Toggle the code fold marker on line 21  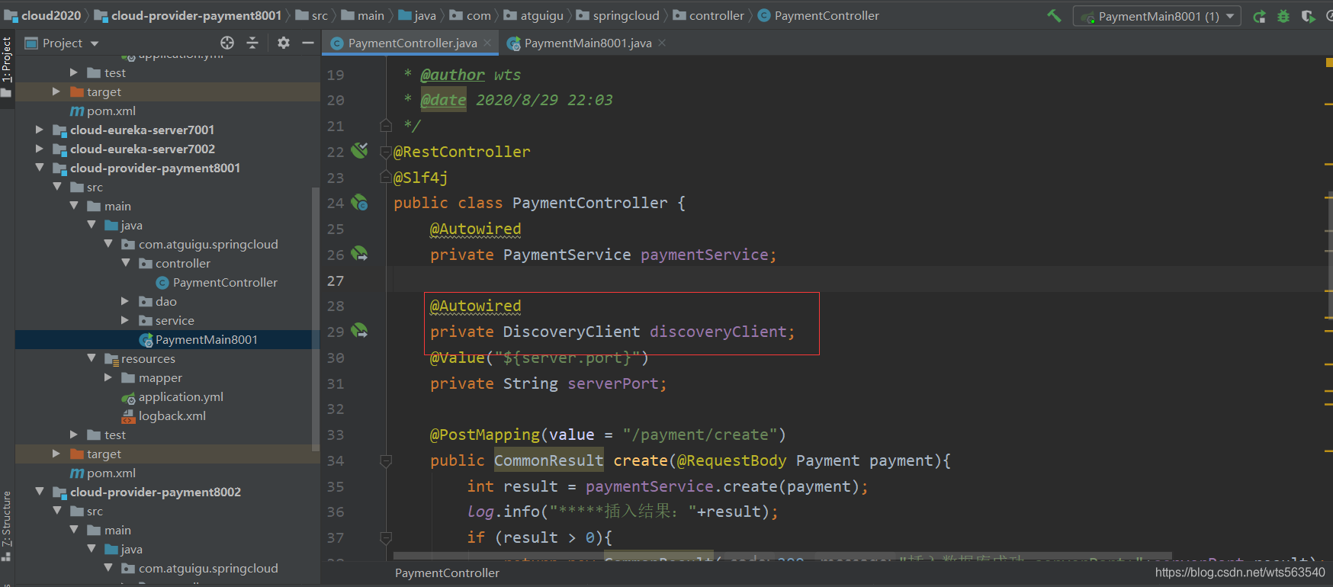tap(386, 125)
